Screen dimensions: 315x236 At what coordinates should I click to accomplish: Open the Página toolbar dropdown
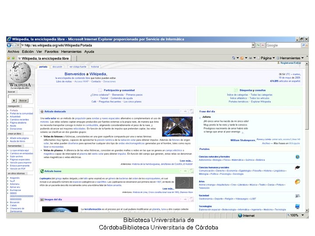point(266,58)
